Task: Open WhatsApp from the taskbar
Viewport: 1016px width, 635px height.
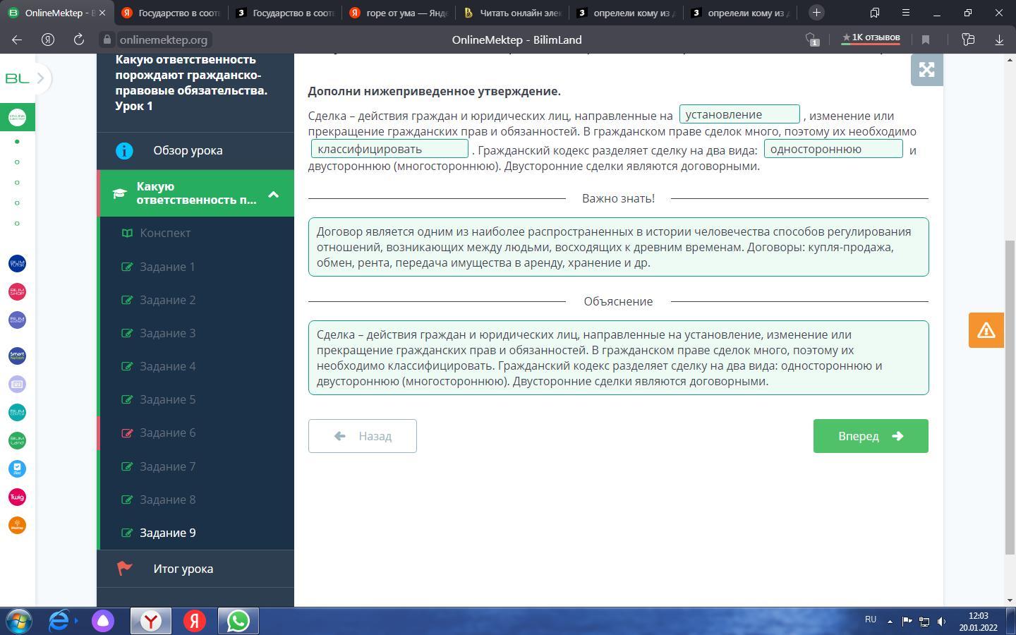Action: 238,621
